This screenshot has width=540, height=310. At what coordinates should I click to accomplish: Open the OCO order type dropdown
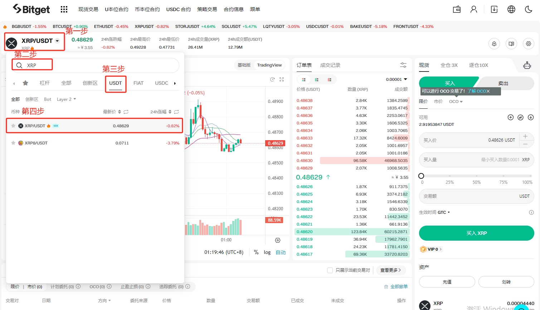point(456,102)
